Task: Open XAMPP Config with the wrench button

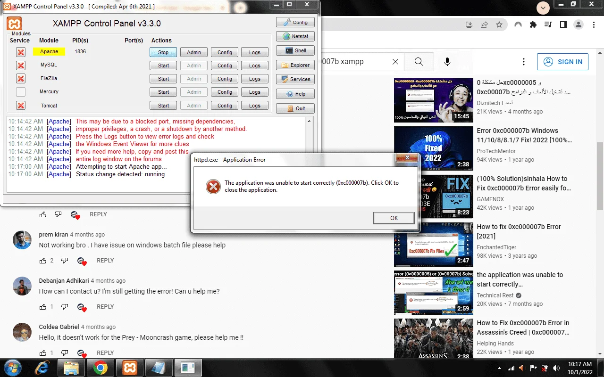Action: point(295,22)
